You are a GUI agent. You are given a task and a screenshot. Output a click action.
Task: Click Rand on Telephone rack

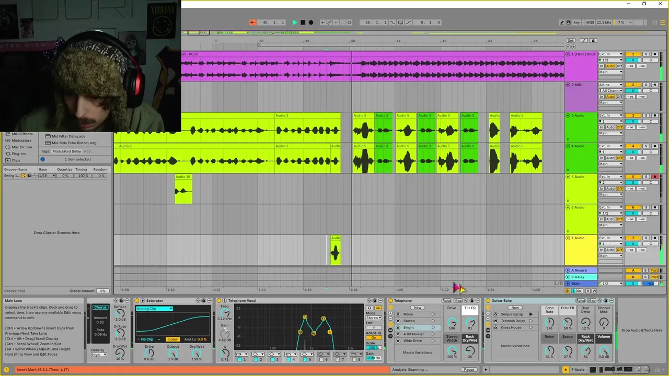(x=447, y=301)
